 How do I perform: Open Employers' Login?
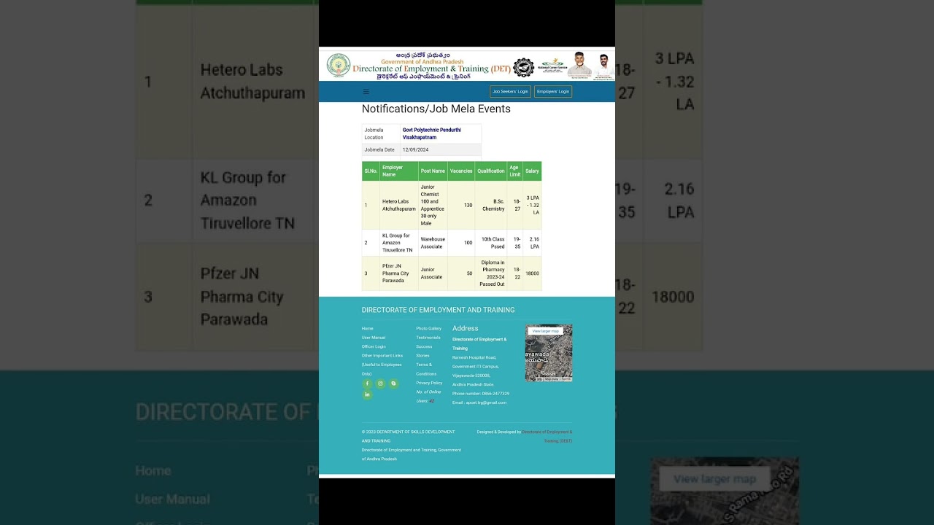coord(553,92)
